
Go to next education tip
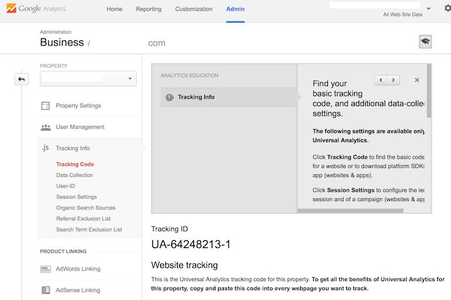pyautogui.click(x=393, y=80)
